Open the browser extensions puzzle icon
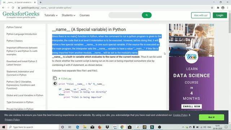The width and height of the screenshot is (231, 130). (x=218, y=8)
